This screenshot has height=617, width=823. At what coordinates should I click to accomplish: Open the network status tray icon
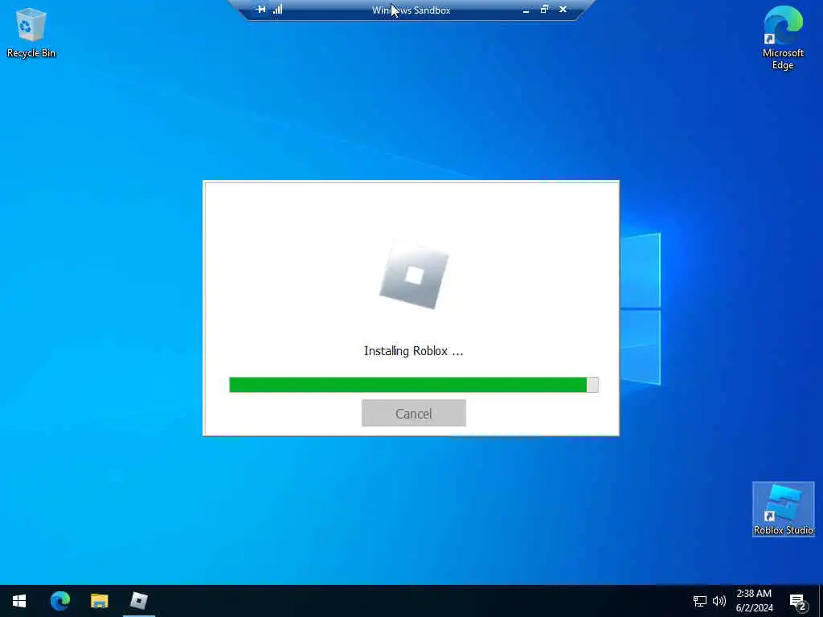(700, 601)
